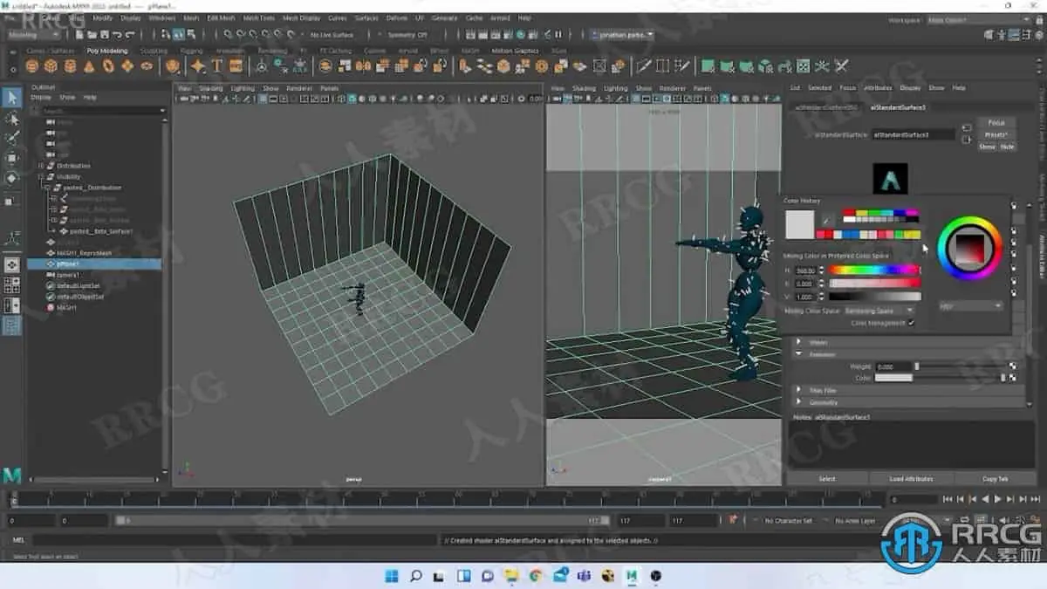
Task: Collapse the Emission section
Action: coord(798,354)
